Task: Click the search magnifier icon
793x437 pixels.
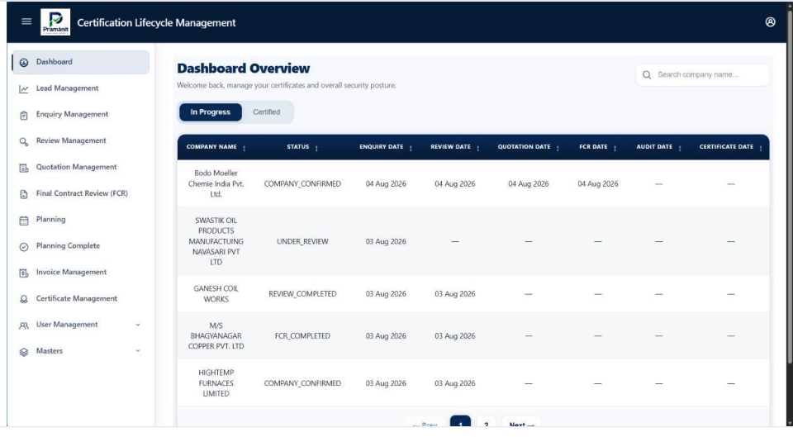Action: (646, 75)
